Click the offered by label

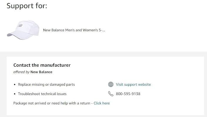click(21, 72)
